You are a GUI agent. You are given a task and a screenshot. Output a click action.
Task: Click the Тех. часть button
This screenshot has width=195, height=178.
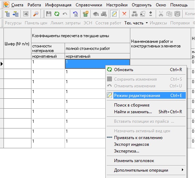pos(134,23)
